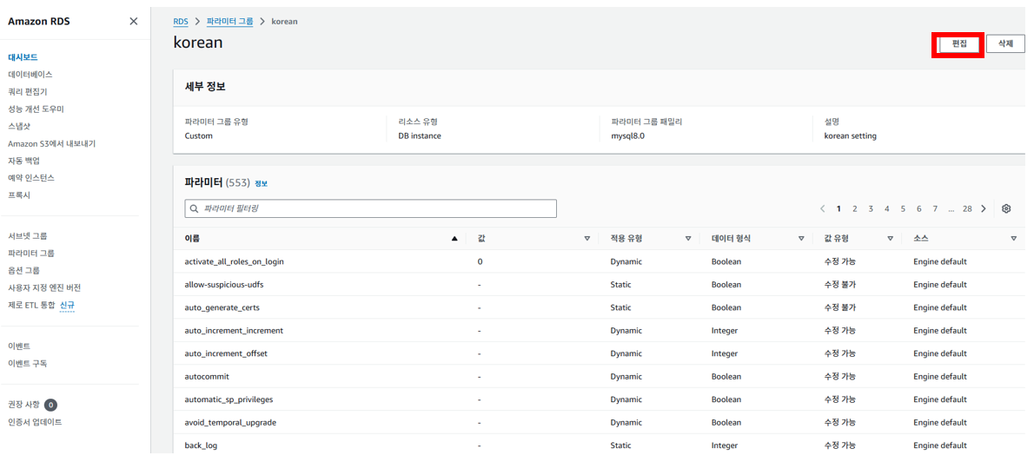1034x462 pixels.
Task: Click the DB instance resource type value
Action: pos(420,135)
